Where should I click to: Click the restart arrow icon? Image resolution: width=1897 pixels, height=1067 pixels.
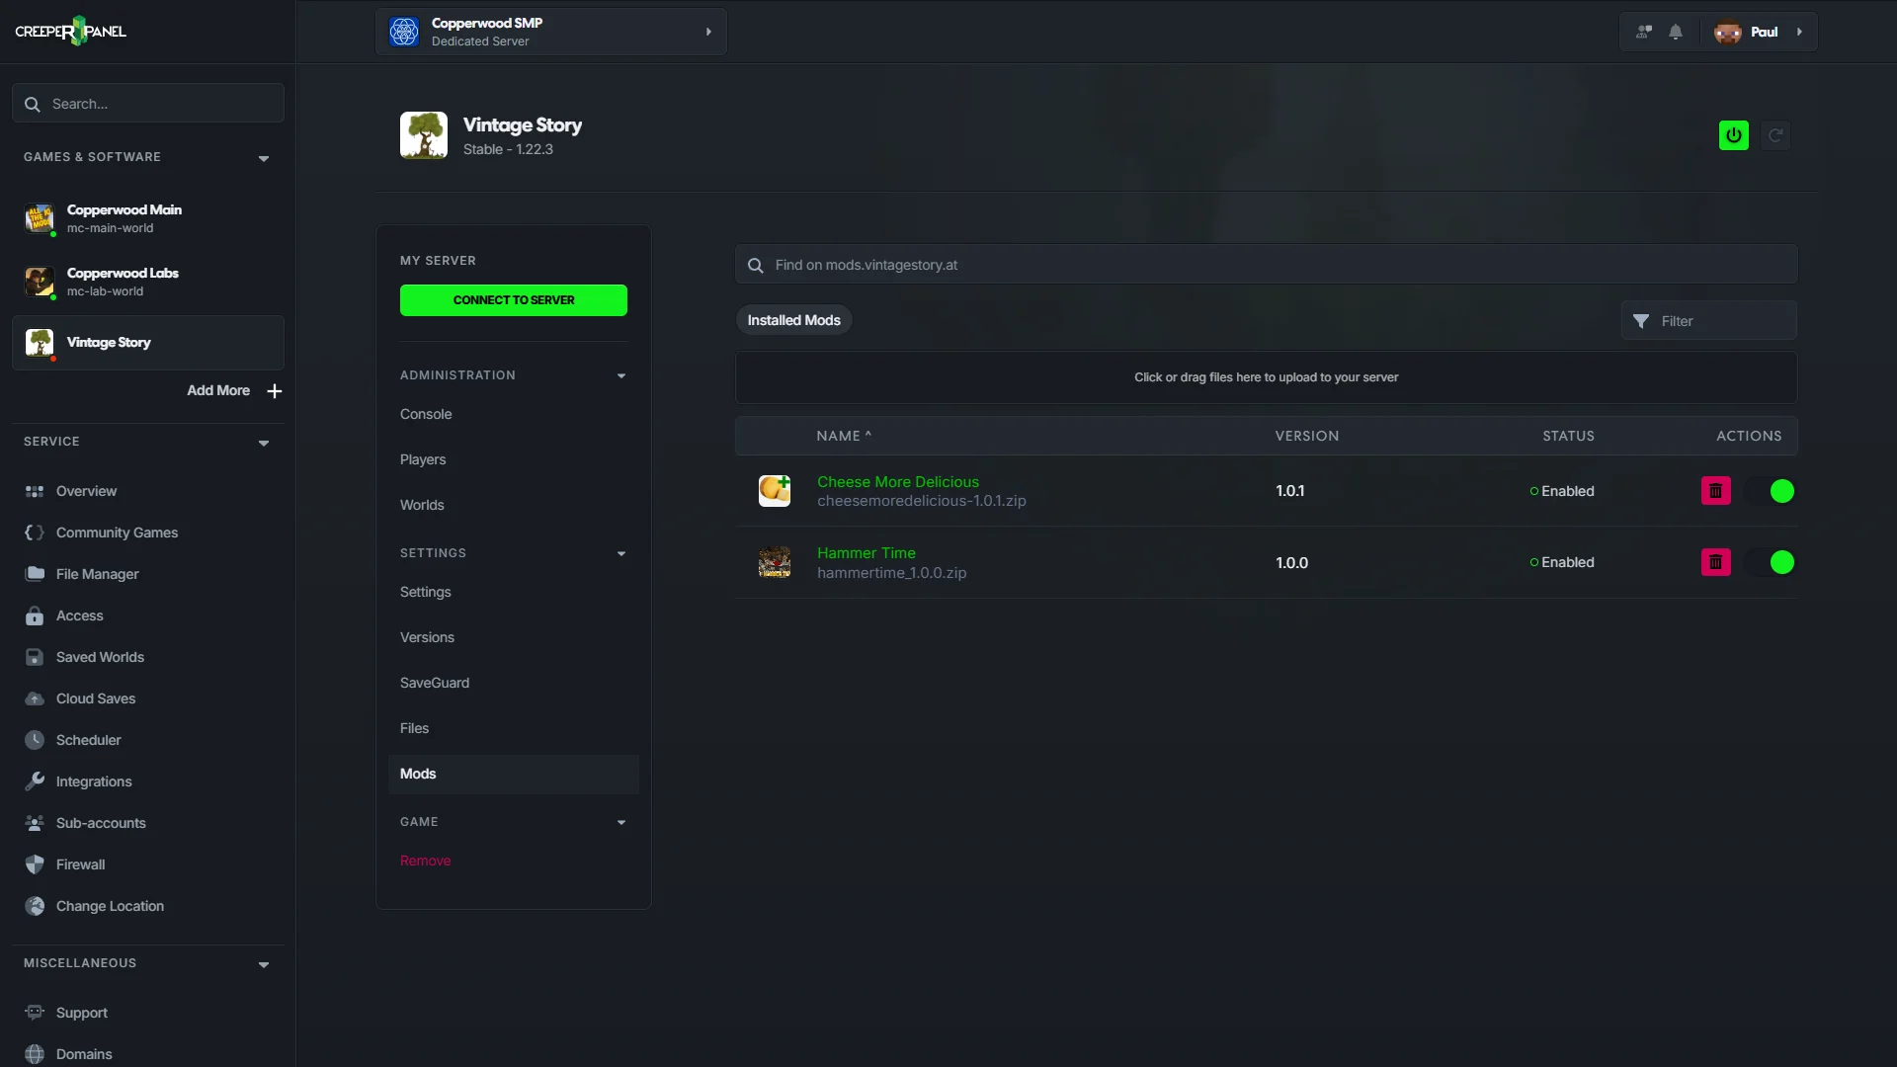coord(1775,135)
